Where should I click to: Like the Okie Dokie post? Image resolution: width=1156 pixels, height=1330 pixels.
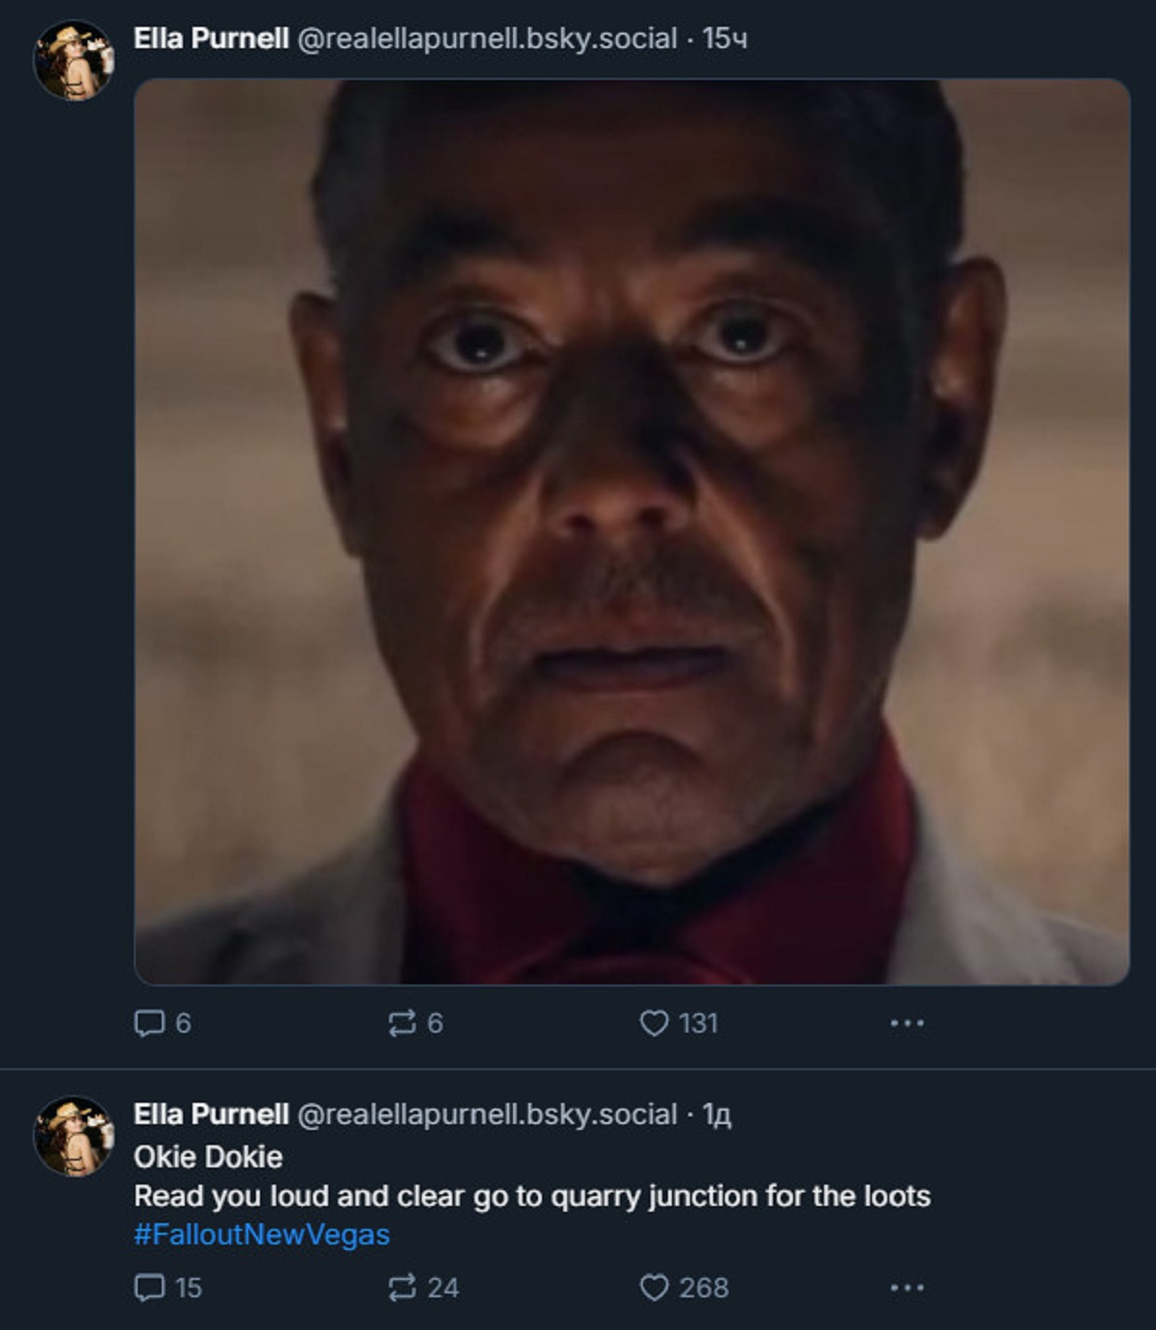point(655,1288)
